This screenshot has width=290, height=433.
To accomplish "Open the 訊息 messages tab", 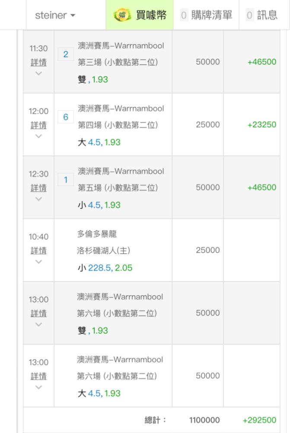I will [x=262, y=15].
